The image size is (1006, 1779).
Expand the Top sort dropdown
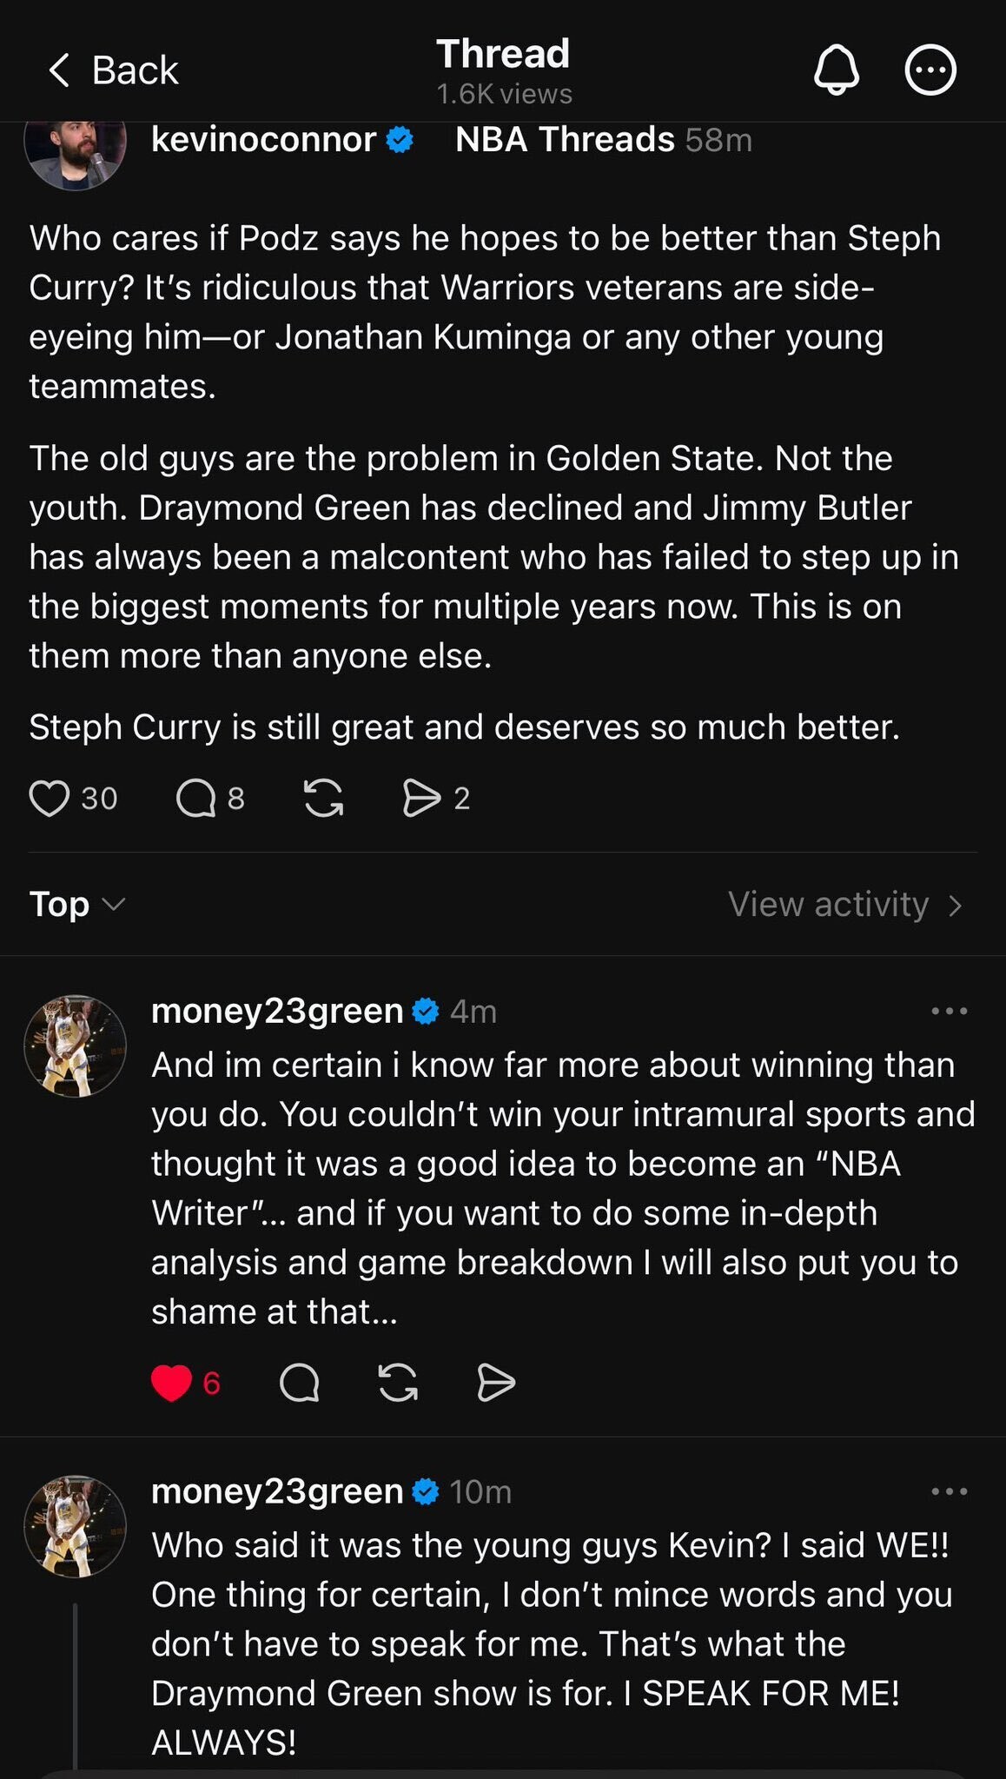76,905
